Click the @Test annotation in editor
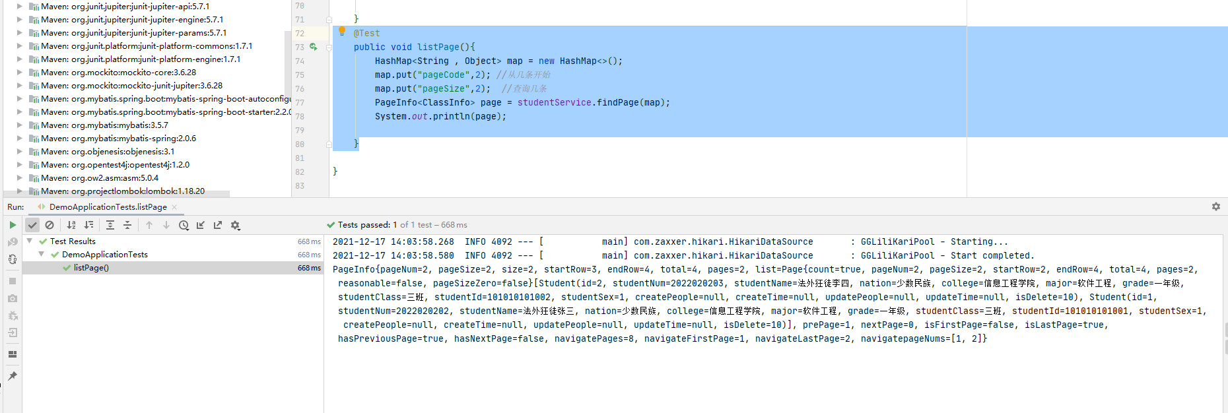Screen dimensions: 1228x413 click(x=366, y=33)
